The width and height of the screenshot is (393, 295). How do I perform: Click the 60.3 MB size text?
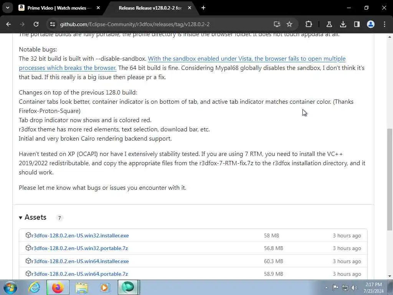(x=273, y=261)
